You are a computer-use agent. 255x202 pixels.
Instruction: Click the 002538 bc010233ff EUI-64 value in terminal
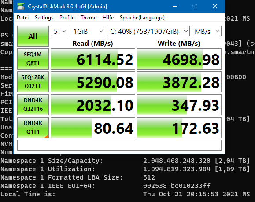pos(177,186)
